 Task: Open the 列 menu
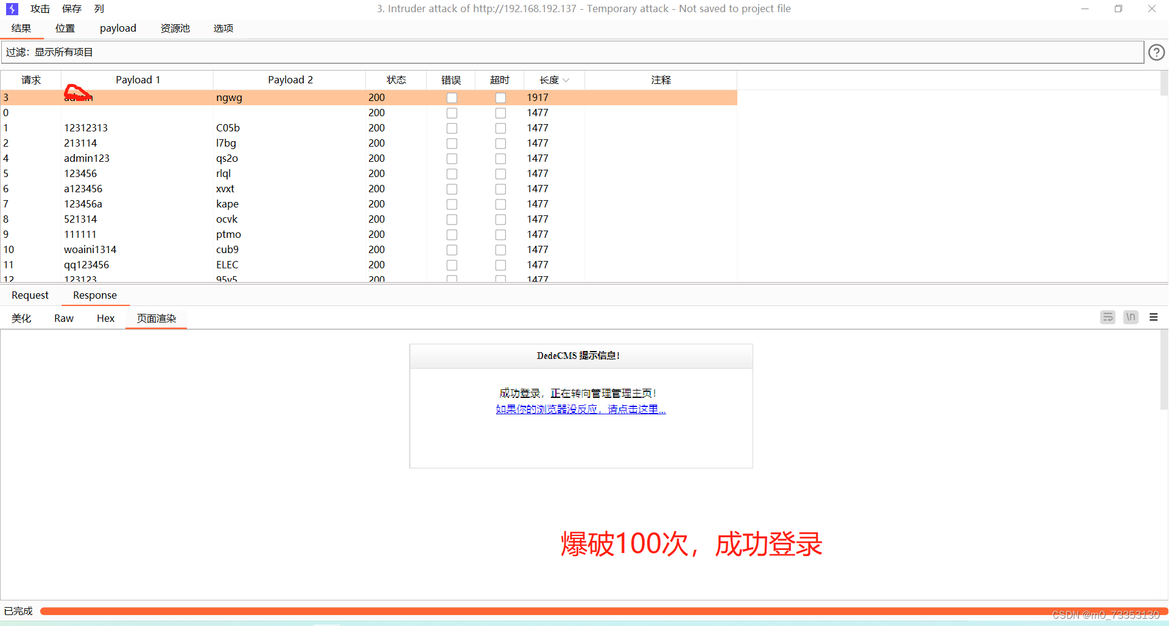pos(99,9)
